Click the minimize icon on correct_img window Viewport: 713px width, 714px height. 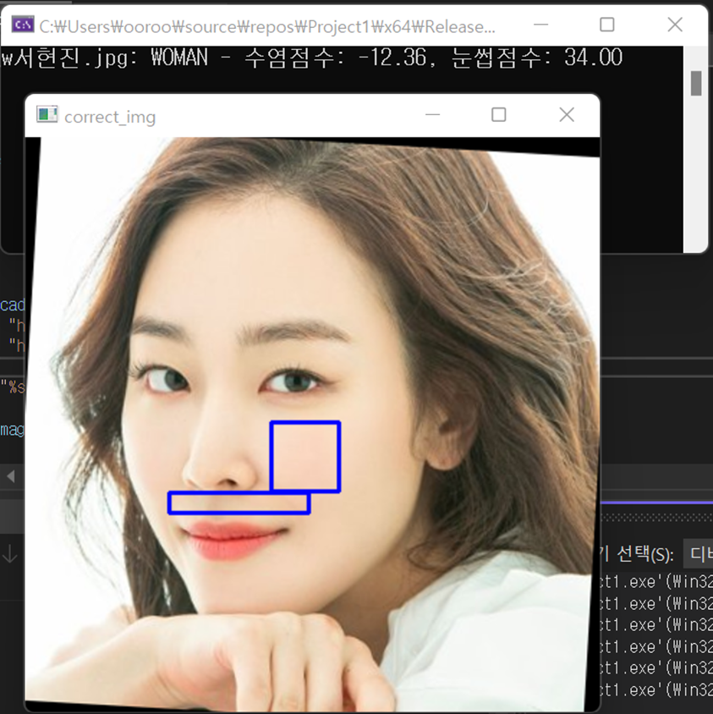pyautogui.click(x=432, y=114)
